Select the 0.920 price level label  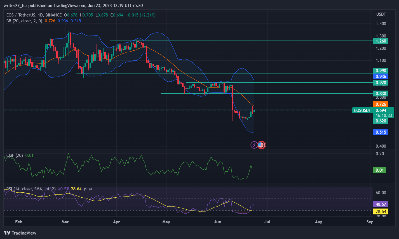[x=381, y=83]
